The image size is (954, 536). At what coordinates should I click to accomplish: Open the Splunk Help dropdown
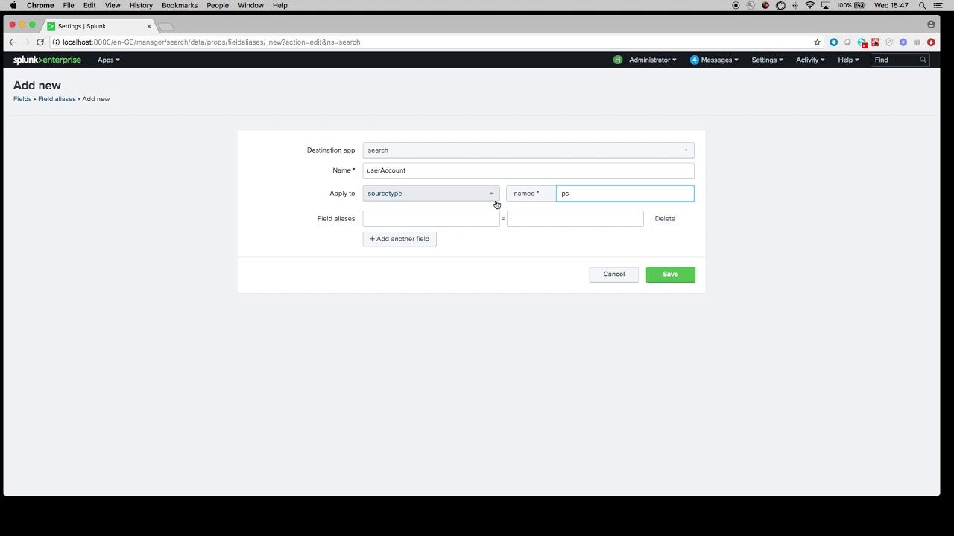pos(848,60)
